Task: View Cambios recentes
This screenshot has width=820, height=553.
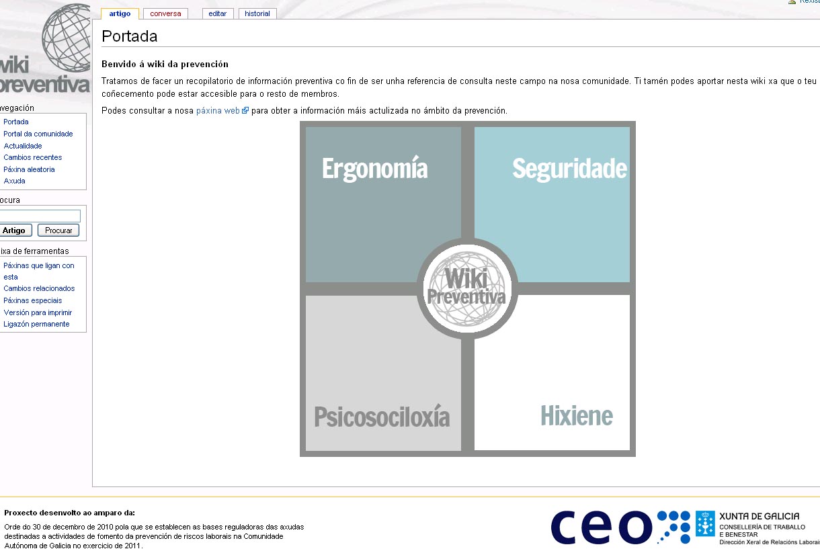Action: pyautogui.click(x=33, y=157)
